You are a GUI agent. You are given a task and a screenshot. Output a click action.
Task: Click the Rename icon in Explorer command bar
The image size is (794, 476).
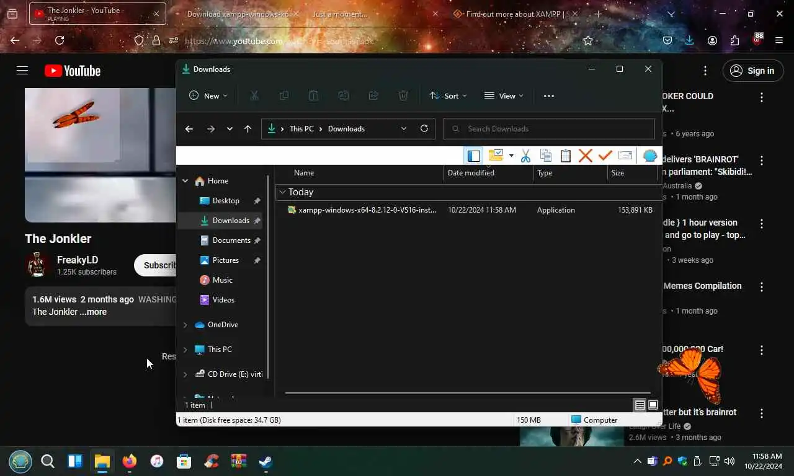pos(343,95)
